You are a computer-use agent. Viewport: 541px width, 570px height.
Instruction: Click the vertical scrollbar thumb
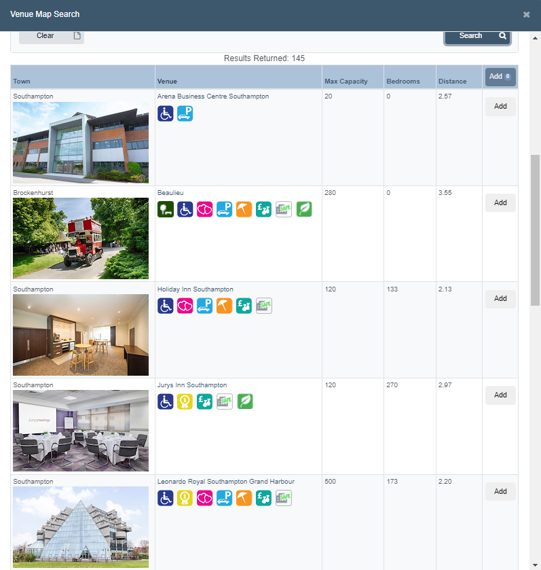[535, 230]
